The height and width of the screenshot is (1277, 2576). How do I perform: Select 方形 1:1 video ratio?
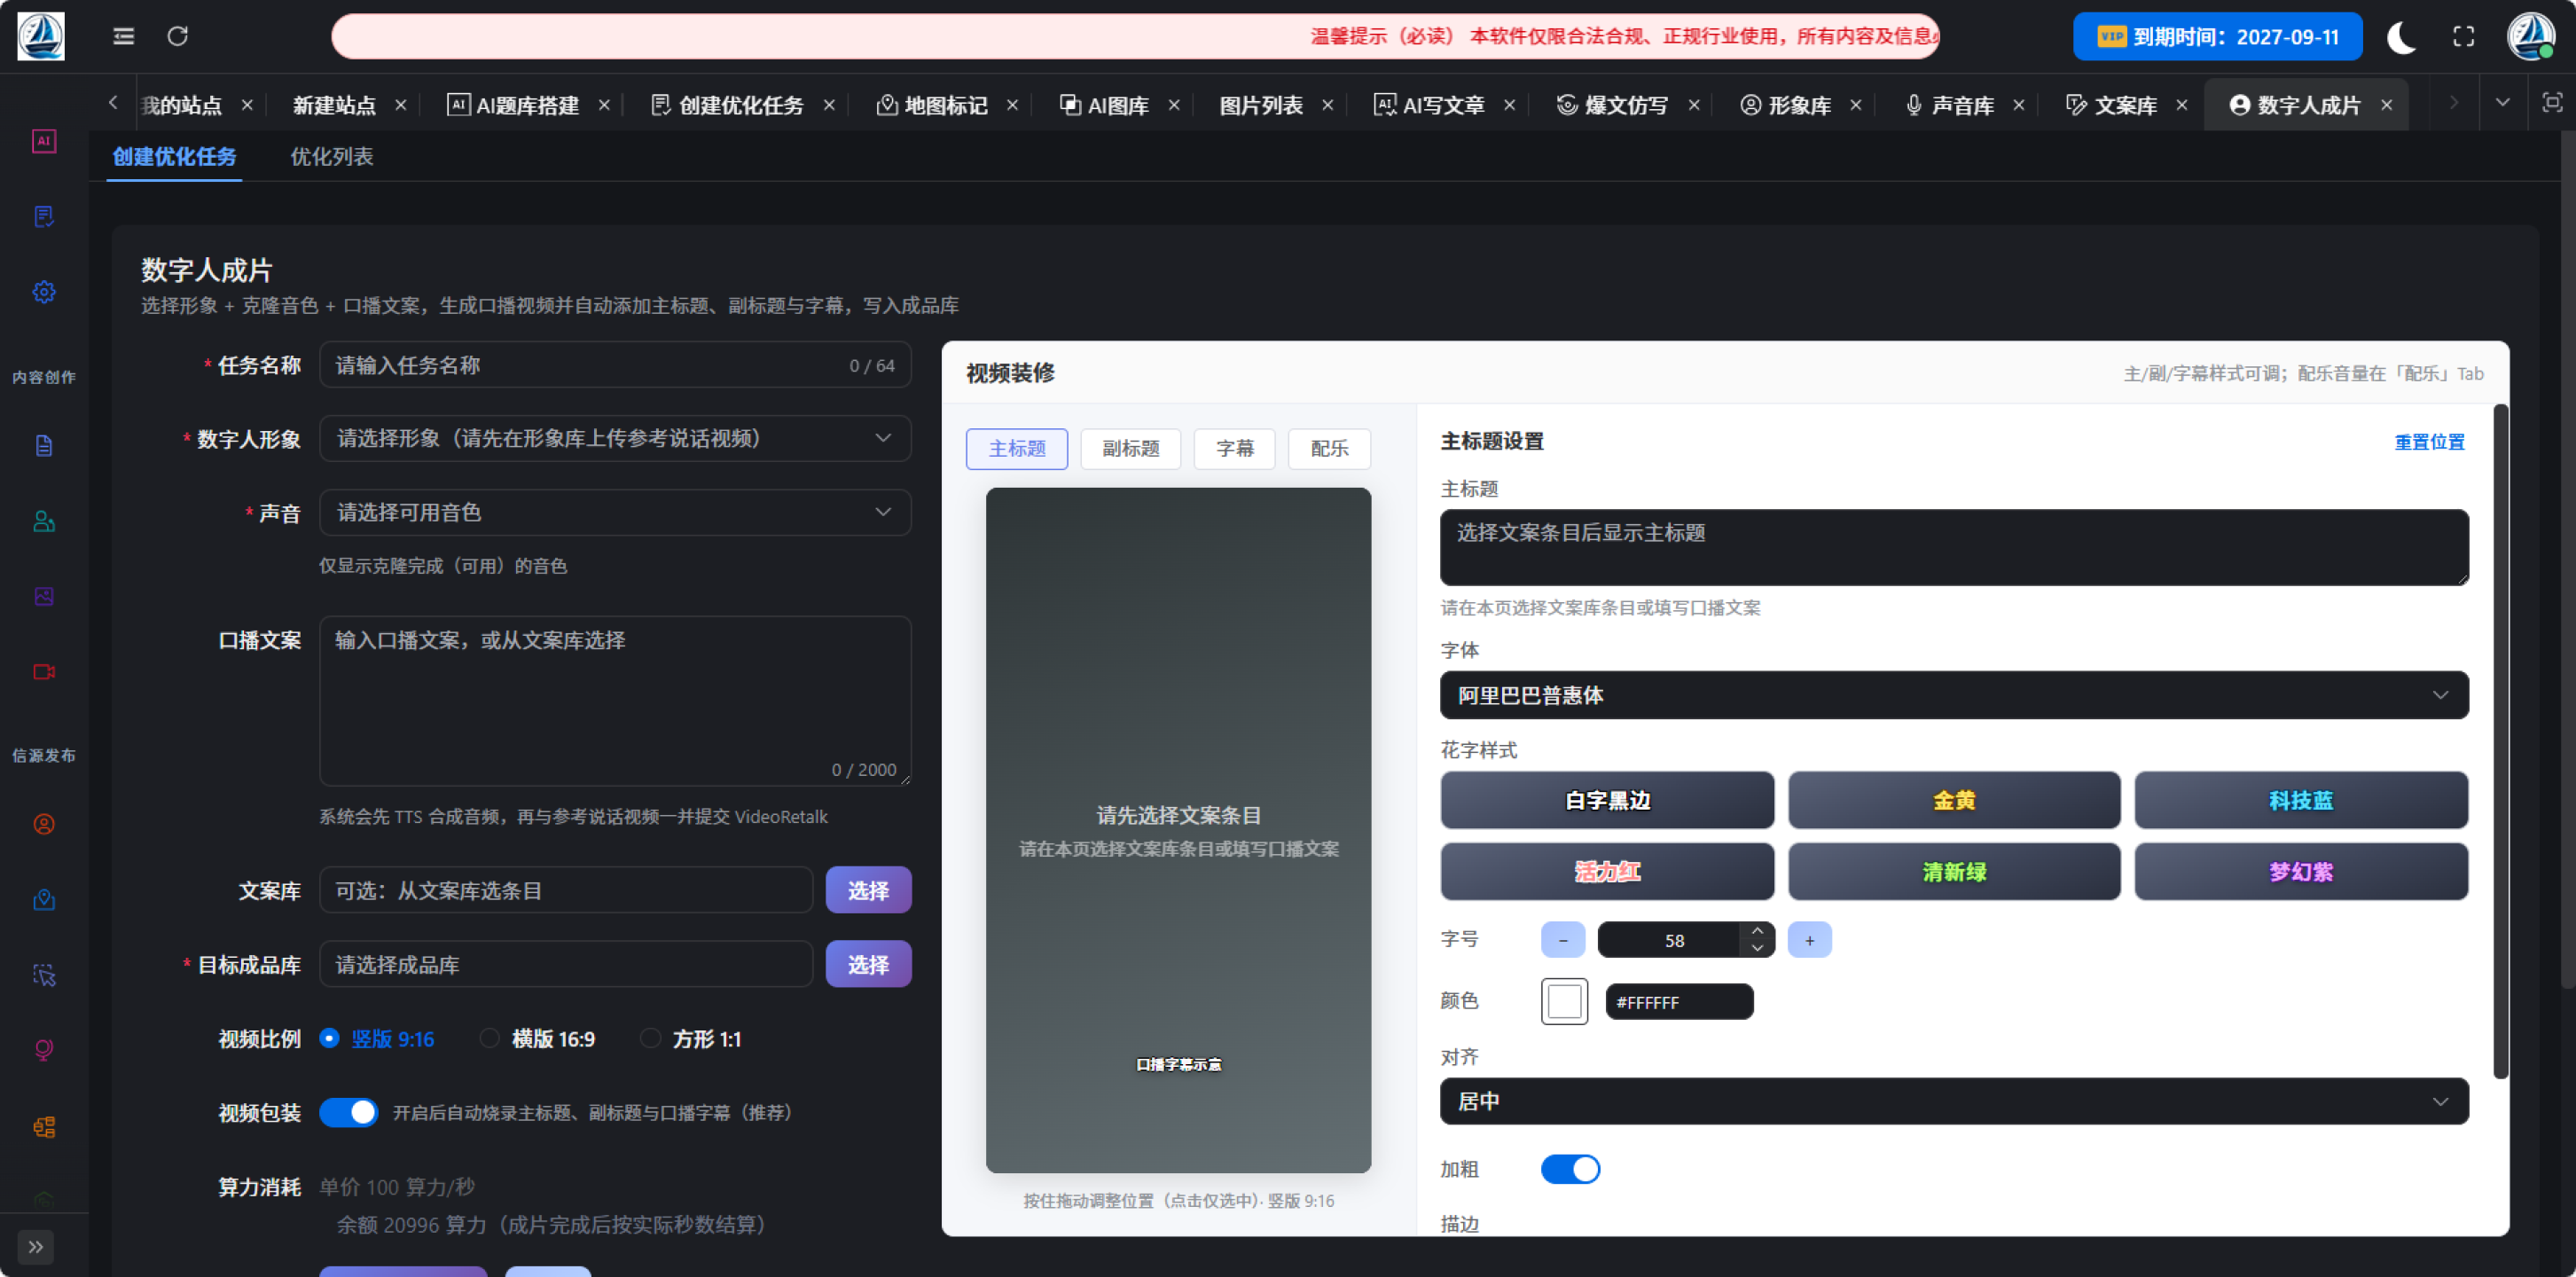tap(691, 1039)
